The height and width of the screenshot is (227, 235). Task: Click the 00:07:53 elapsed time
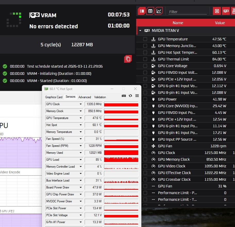click(119, 14)
